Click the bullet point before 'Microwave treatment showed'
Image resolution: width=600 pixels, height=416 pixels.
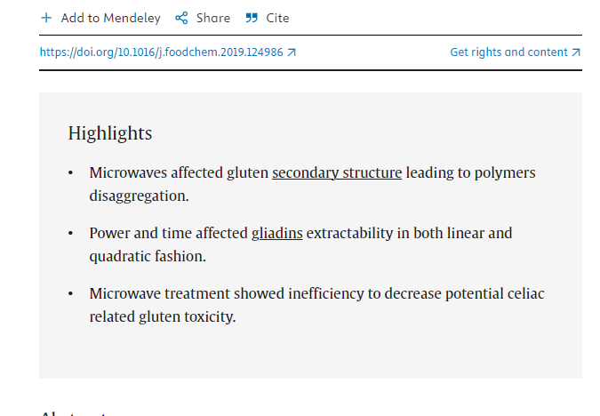click(x=71, y=293)
